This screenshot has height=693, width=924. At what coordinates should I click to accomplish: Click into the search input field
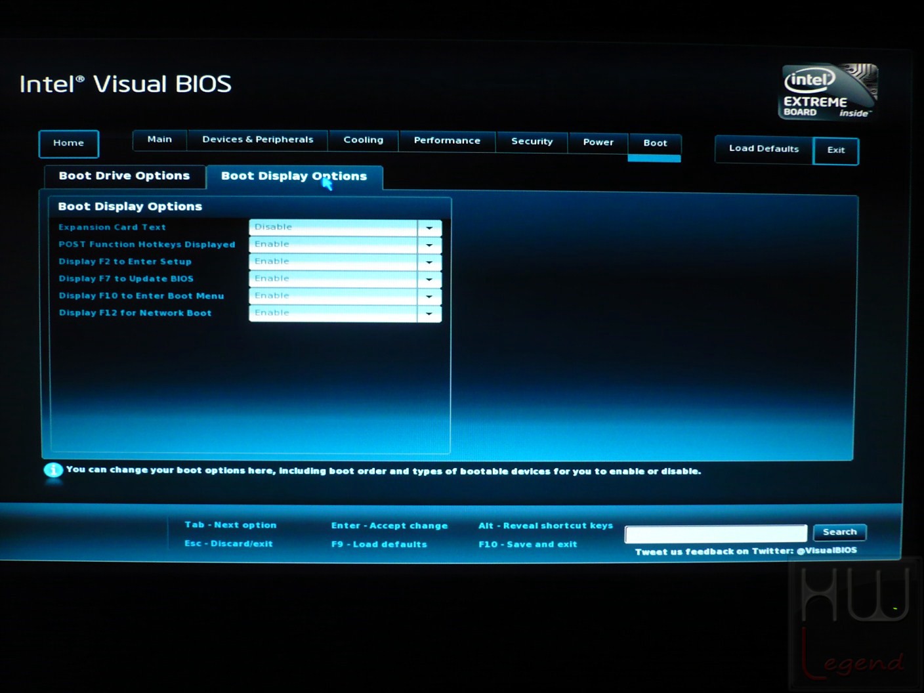pyautogui.click(x=716, y=534)
